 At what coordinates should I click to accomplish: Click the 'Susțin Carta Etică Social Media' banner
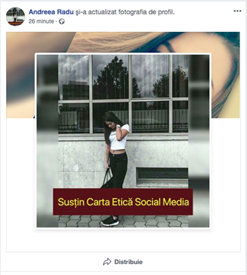point(123,202)
